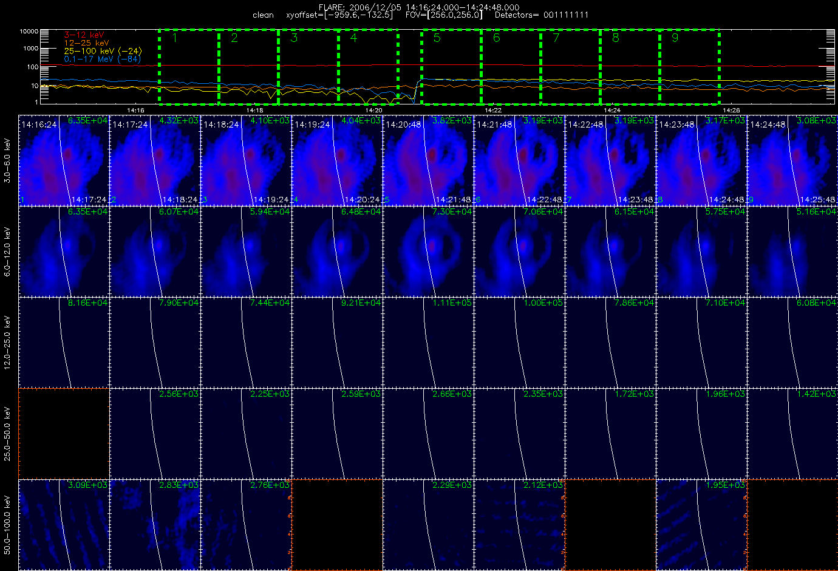The image size is (838, 571).
Task: Click the '25.0-50.0 keV' row label
Action: (7, 434)
